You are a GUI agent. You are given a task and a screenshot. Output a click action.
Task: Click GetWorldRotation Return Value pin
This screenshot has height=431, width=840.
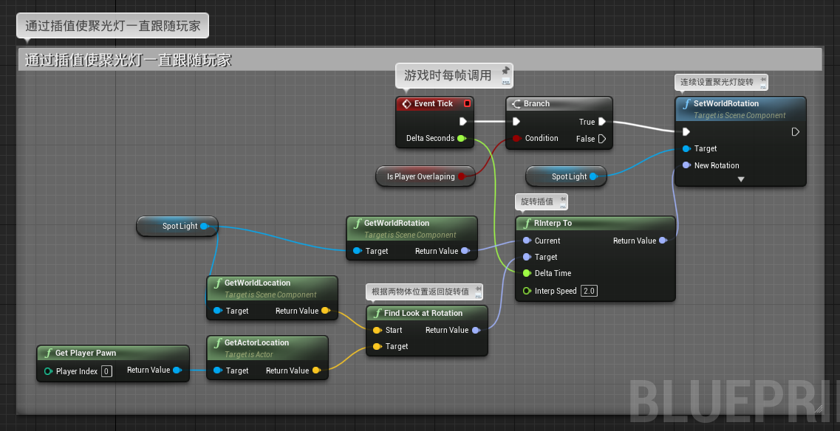465,251
